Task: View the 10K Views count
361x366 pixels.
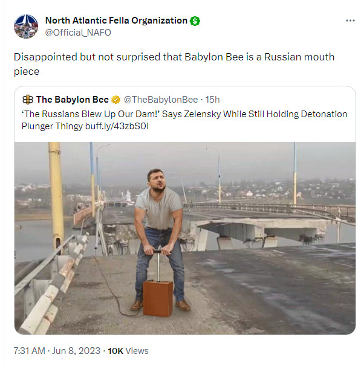Action: (x=128, y=351)
